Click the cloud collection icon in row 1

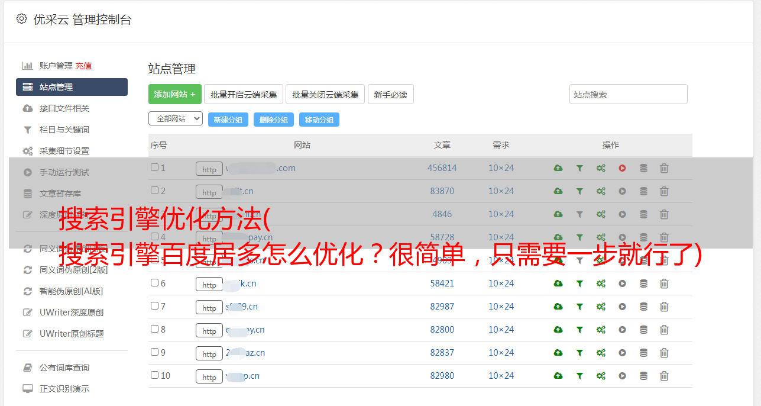(x=558, y=168)
